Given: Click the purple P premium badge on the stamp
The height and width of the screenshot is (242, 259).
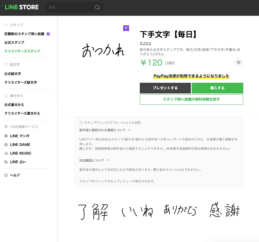Looking at the screenshot, I should coord(126,28).
